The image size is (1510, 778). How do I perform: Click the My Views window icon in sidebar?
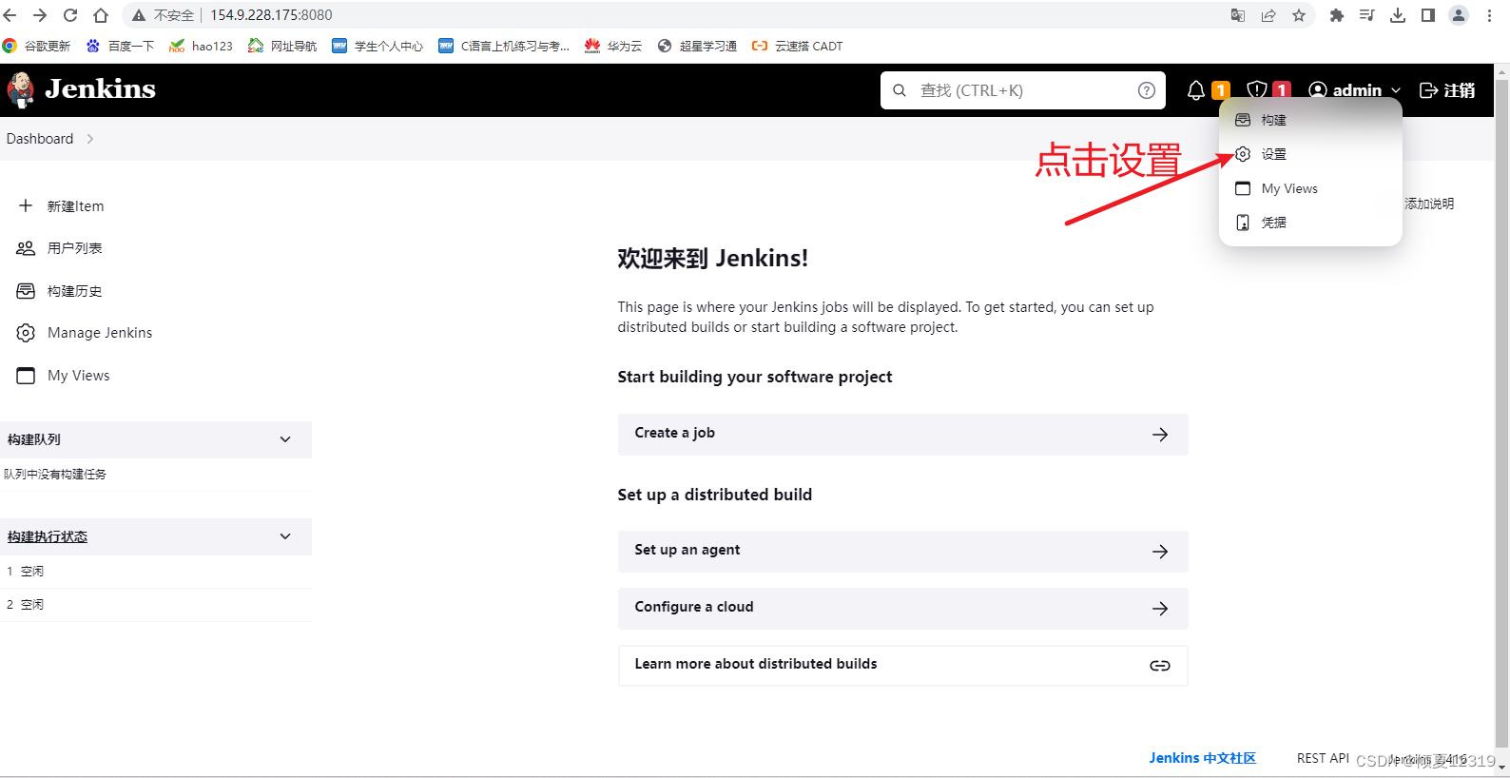click(x=26, y=376)
